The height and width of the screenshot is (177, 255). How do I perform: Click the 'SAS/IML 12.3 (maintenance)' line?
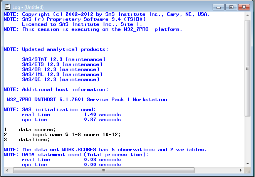coord(62,74)
